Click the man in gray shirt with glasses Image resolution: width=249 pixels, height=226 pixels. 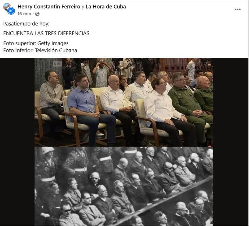point(52,101)
